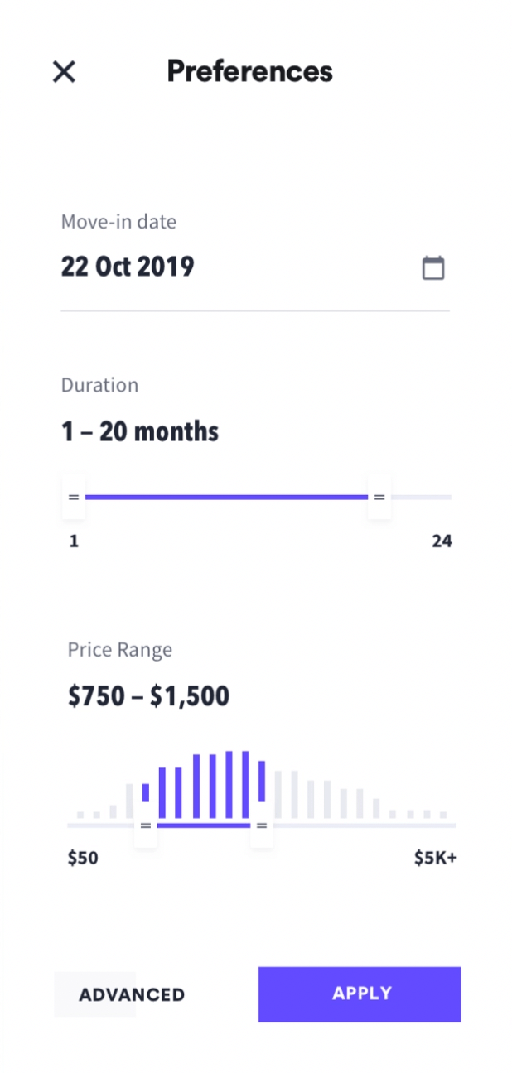Click the maximum handle of Price Range slider
512x1073 pixels.
262,825
